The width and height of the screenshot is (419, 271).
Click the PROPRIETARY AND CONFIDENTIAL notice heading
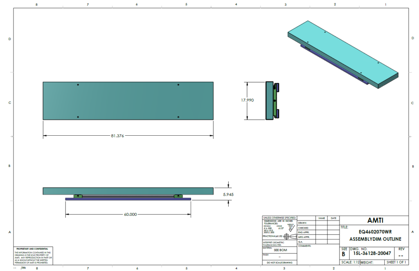tap(32, 249)
